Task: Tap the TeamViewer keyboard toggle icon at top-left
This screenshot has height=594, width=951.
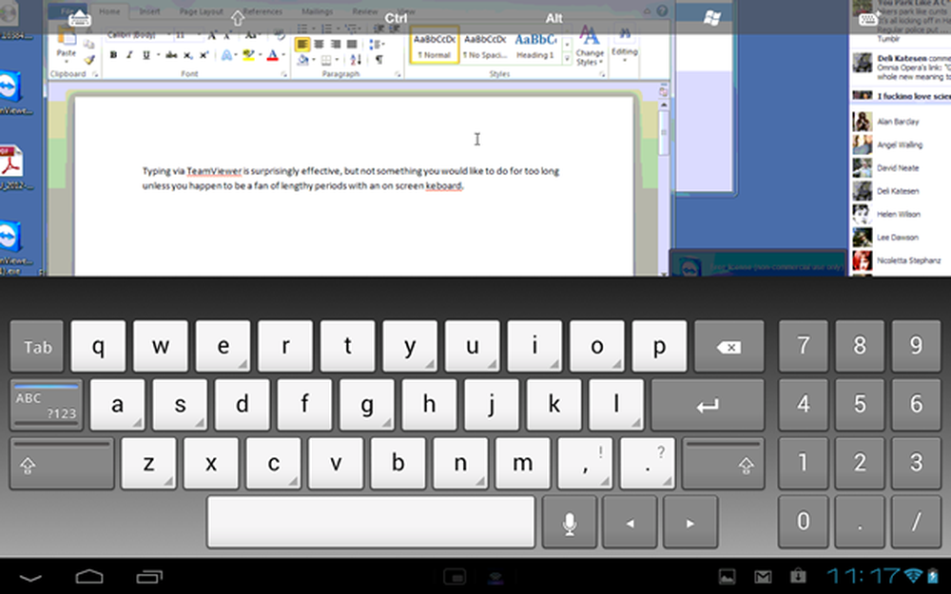Action: (x=80, y=19)
